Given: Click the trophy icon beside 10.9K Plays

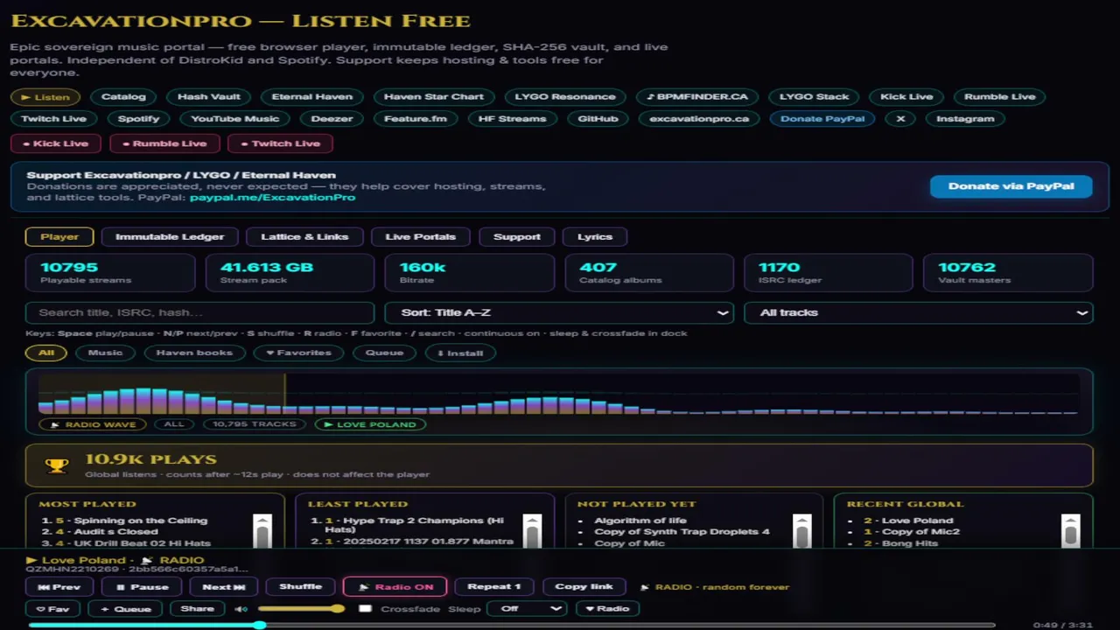Looking at the screenshot, I should click(x=57, y=465).
